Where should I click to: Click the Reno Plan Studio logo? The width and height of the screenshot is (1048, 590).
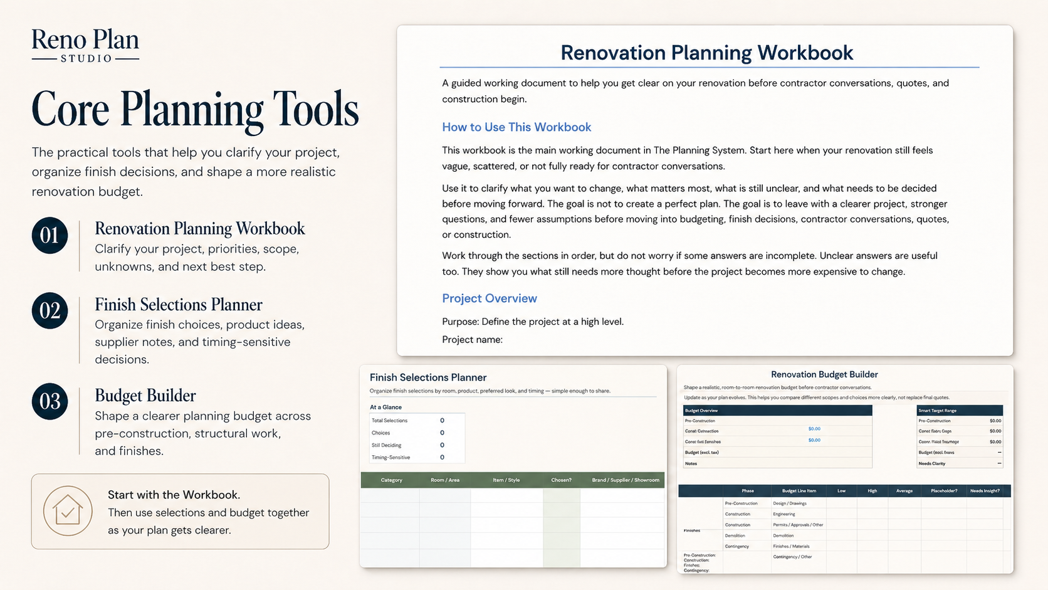click(85, 46)
